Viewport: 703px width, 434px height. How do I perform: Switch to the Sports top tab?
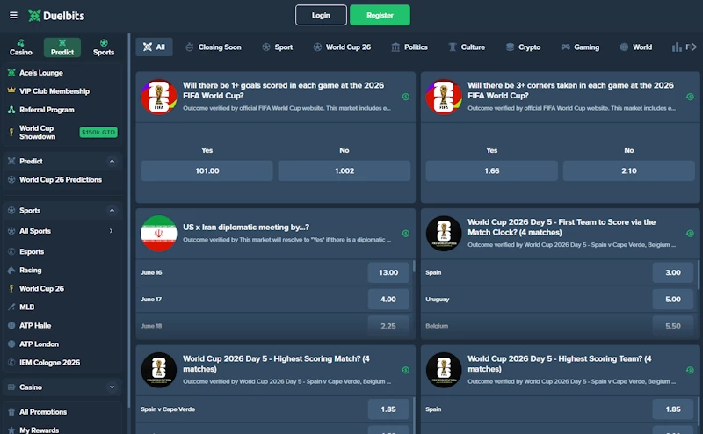click(104, 47)
